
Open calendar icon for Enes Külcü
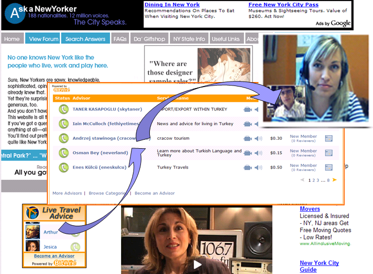(x=329, y=168)
